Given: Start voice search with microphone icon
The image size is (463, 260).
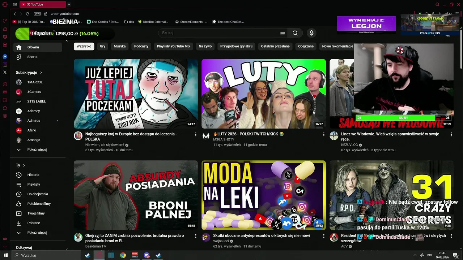Looking at the screenshot, I should click(311, 33).
